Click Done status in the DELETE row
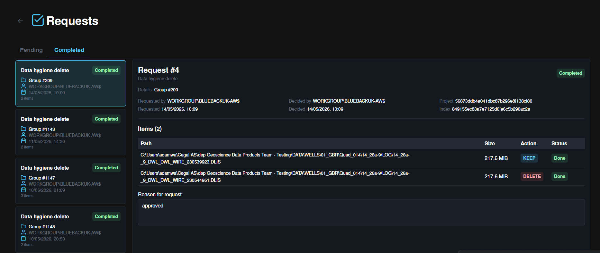The height and width of the screenshot is (253, 600). [x=559, y=176]
